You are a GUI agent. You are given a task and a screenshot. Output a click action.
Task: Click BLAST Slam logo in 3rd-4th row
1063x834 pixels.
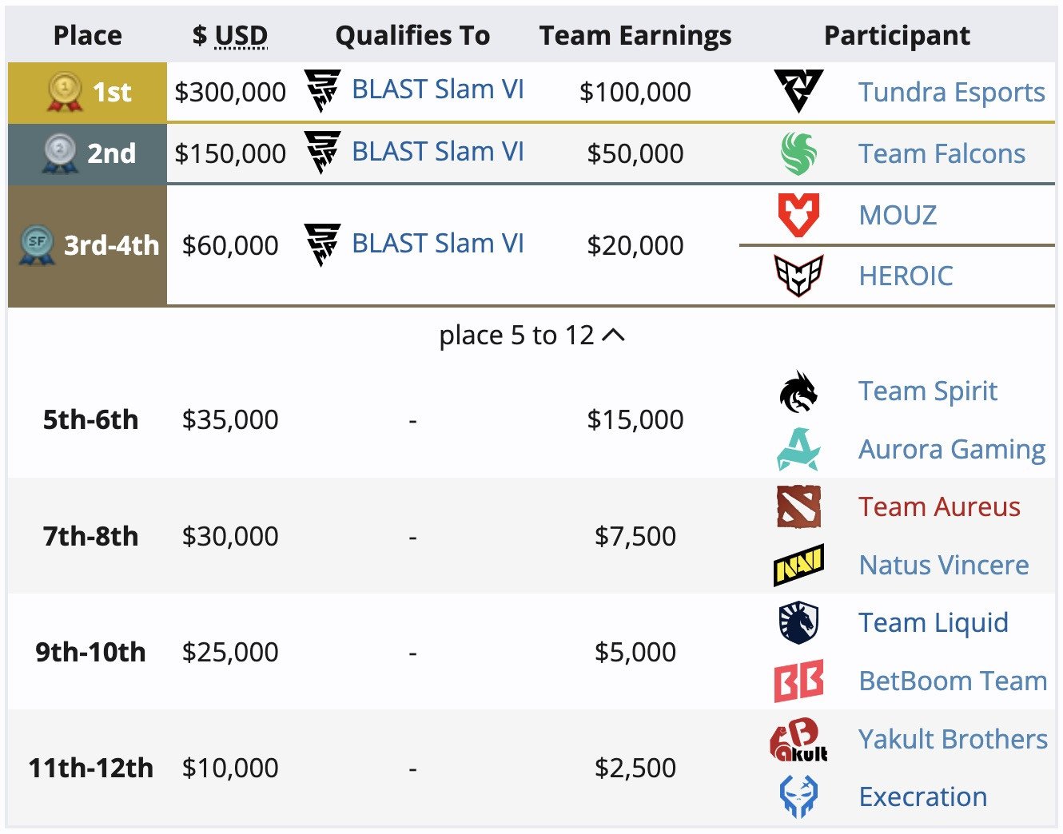click(322, 244)
